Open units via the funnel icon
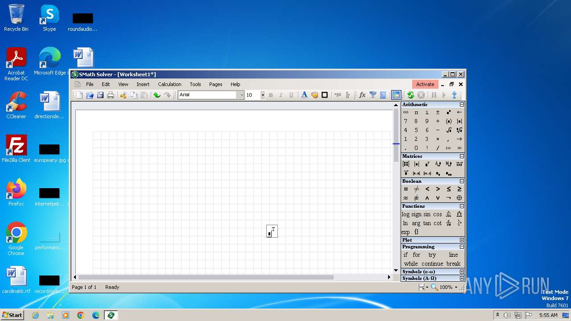This screenshot has width=571, height=321. click(x=373, y=95)
